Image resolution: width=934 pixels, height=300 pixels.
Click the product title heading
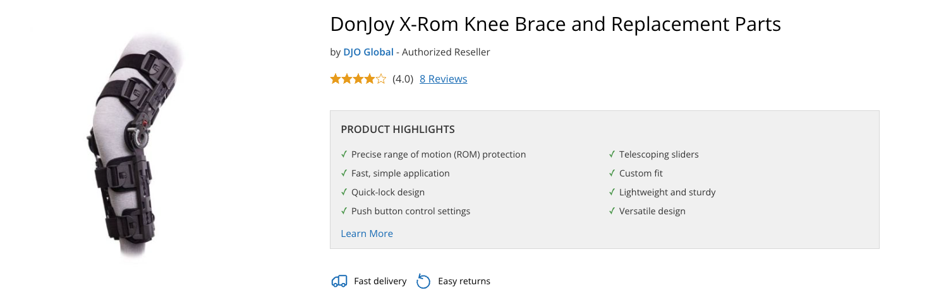click(x=555, y=25)
